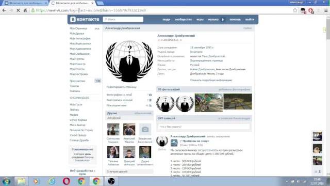This screenshot has height=186, width=330.
Task: Click the dark extension icon beside the star
Action: click(x=303, y=11)
